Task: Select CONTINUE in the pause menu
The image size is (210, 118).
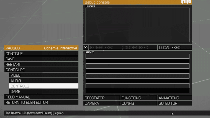Action: coord(41,53)
